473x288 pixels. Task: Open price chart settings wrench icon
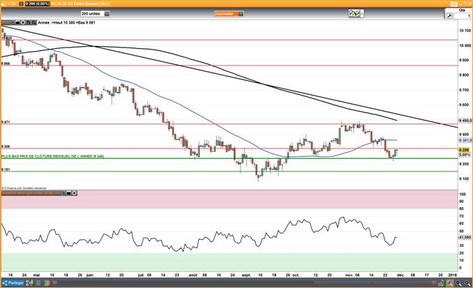pos(13,22)
